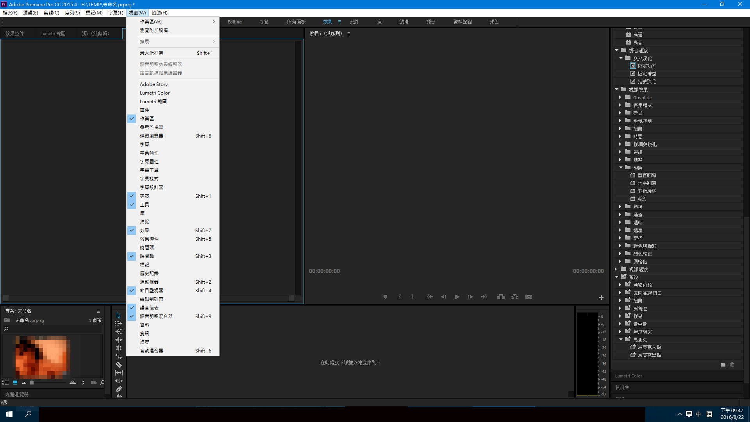Export frame with camera icon
The width and height of the screenshot is (750, 422).
click(529, 297)
